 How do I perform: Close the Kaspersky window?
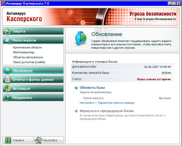[x=179, y=4]
